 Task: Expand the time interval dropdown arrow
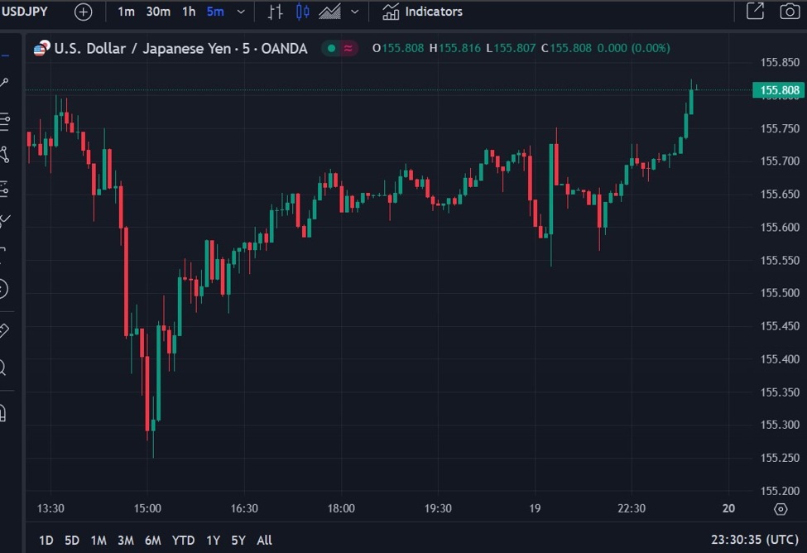[241, 12]
